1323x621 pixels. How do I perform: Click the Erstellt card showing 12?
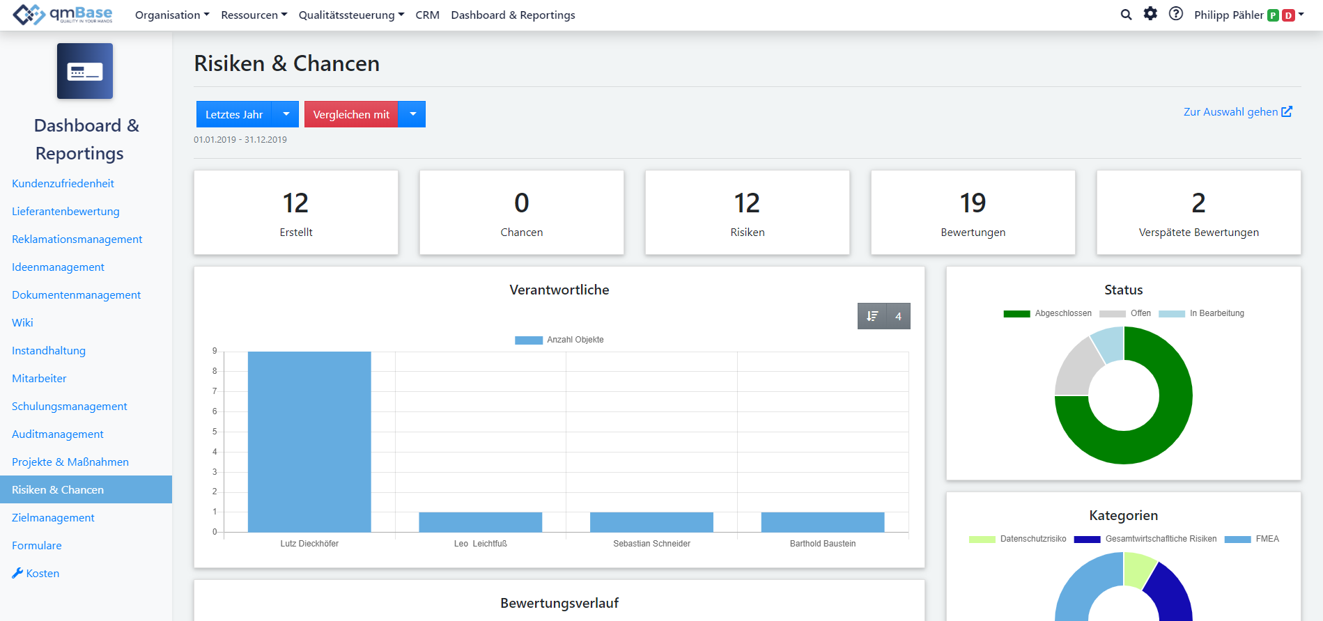[296, 212]
